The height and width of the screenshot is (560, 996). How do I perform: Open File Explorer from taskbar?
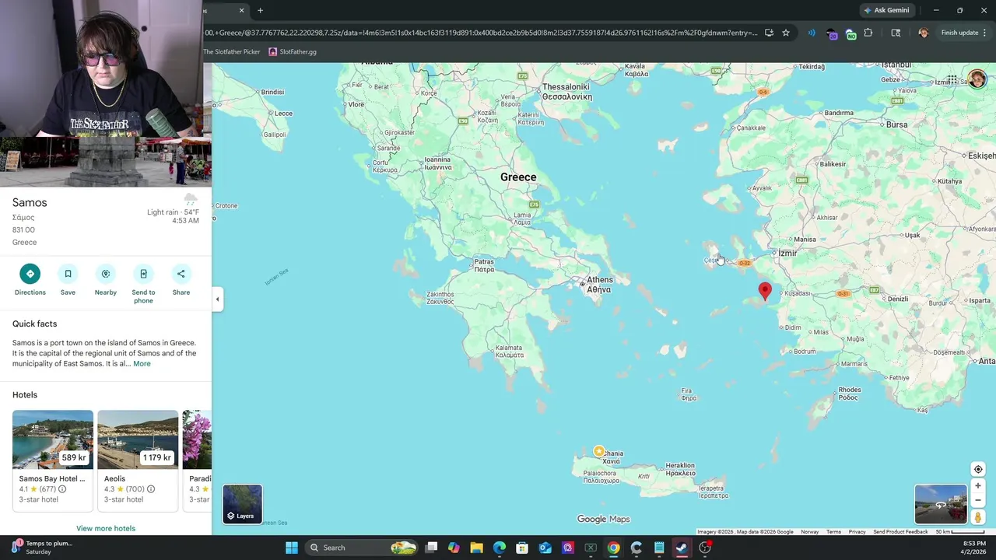(476, 548)
